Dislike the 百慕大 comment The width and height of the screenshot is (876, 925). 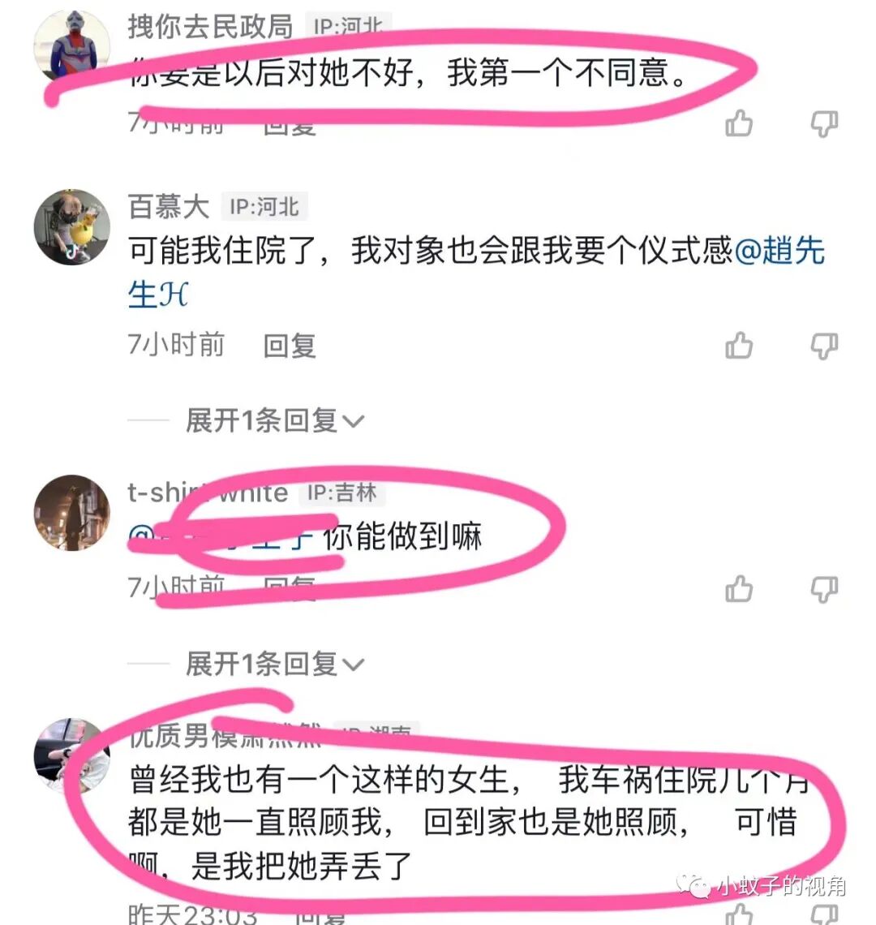(x=824, y=346)
